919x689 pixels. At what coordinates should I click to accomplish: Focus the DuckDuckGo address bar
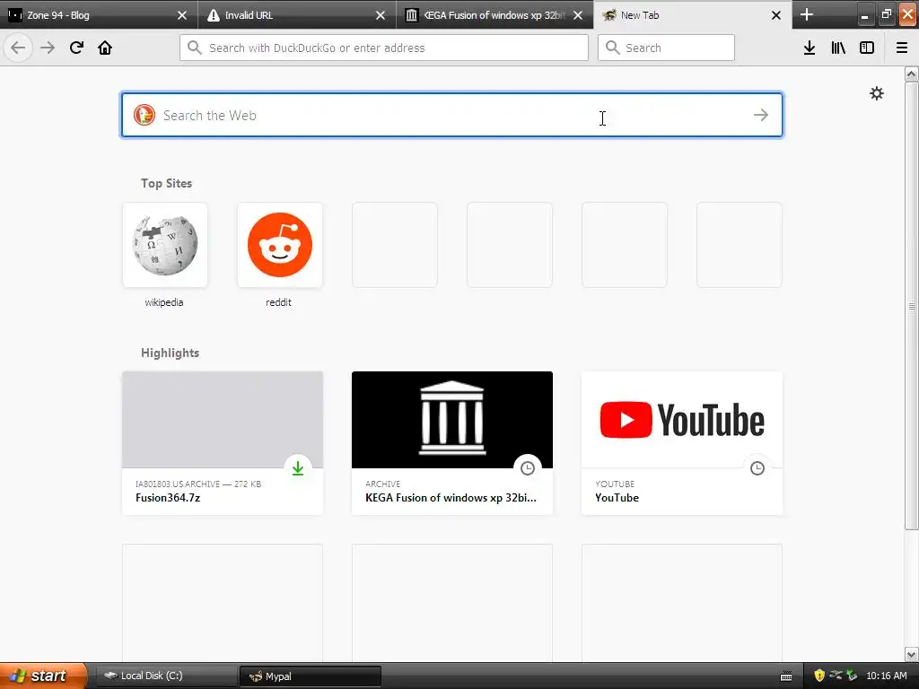click(x=384, y=48)
